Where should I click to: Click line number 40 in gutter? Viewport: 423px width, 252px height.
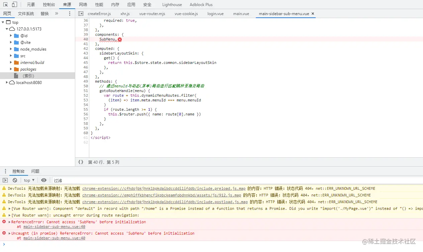coord(86,39)
